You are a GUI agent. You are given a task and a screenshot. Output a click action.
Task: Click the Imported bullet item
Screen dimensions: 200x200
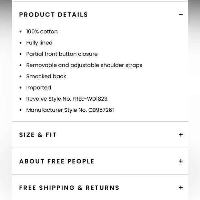(x=39, y=88)
